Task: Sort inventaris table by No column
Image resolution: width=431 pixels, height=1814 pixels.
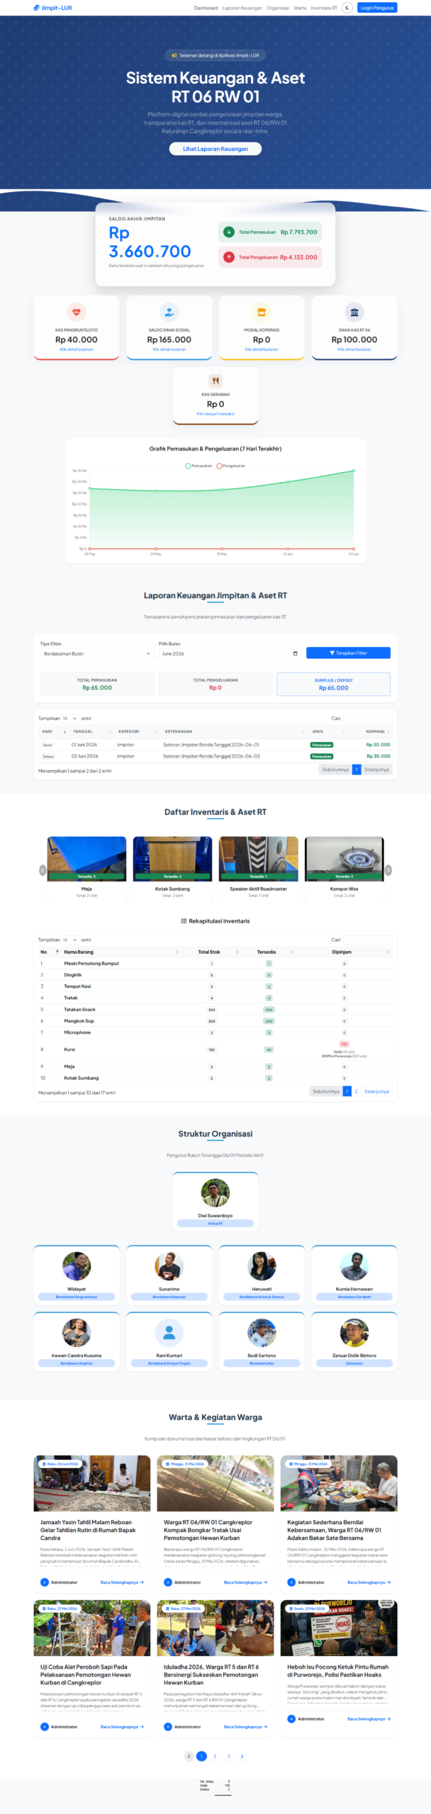Action: (50, 952)
